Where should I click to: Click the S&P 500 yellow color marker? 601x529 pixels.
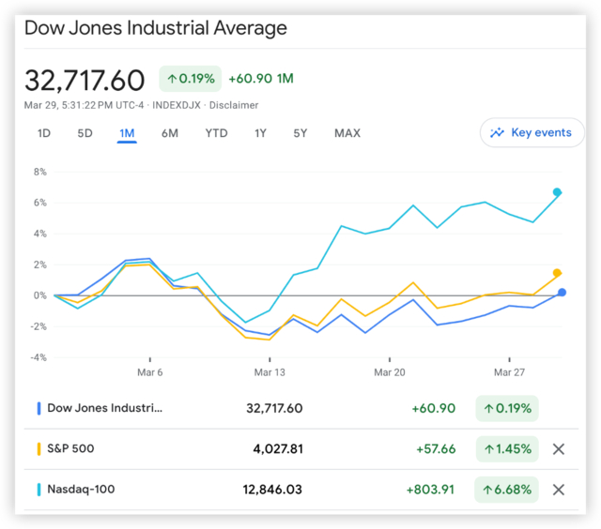click(x=39, y=449)
